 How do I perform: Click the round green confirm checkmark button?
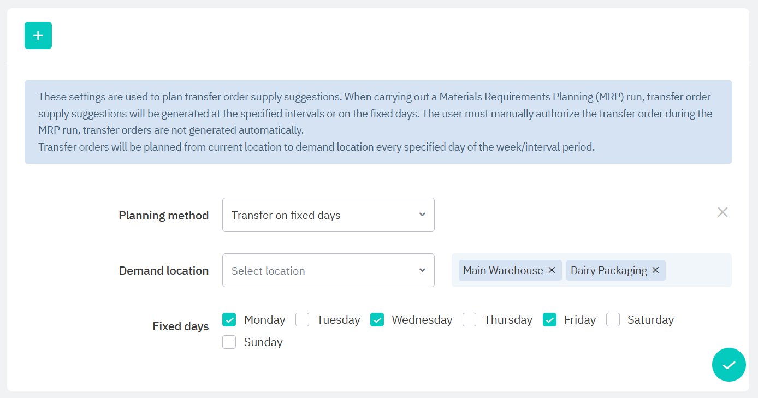[x=729, y=365]
